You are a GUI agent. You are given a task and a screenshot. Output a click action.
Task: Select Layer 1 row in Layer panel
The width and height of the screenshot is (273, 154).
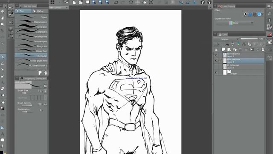(239, 67)
